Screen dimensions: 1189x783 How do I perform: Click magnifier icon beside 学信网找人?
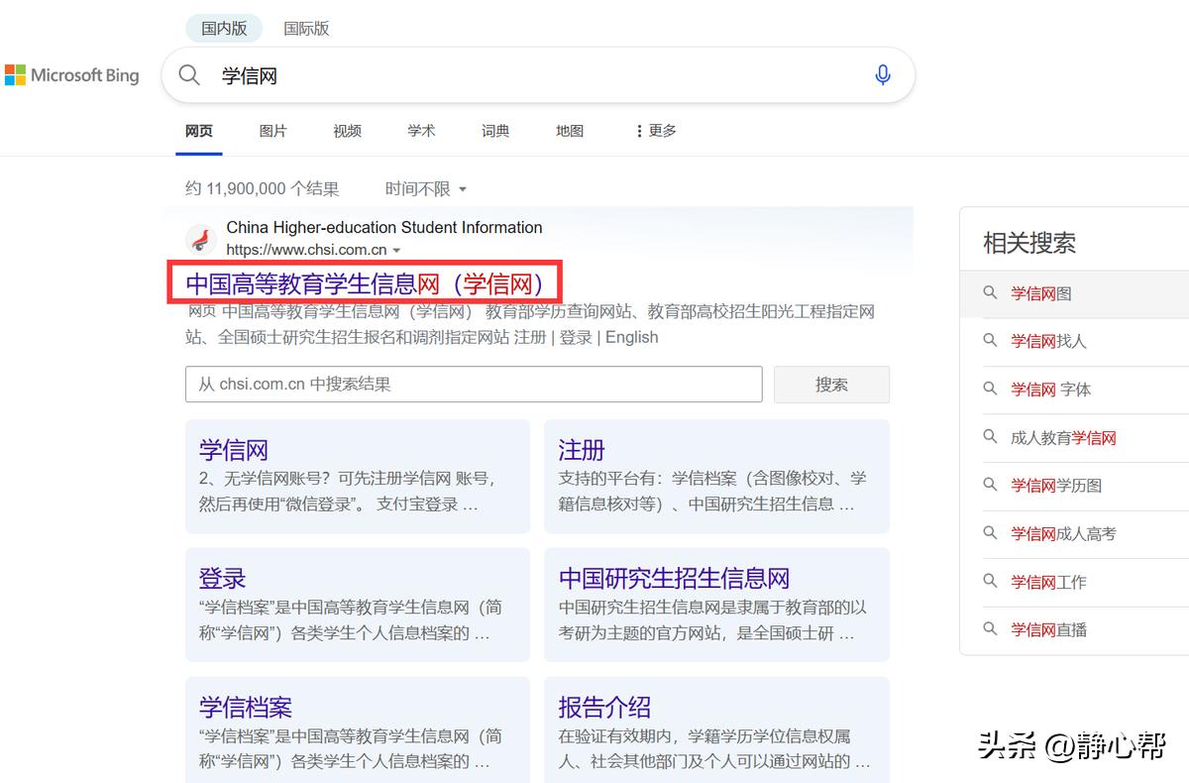[x=990, y=340]
